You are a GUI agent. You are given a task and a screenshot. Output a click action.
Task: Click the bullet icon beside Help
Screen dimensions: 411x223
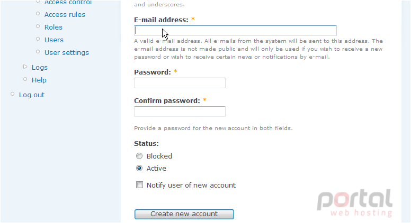(x=25, y=79)
